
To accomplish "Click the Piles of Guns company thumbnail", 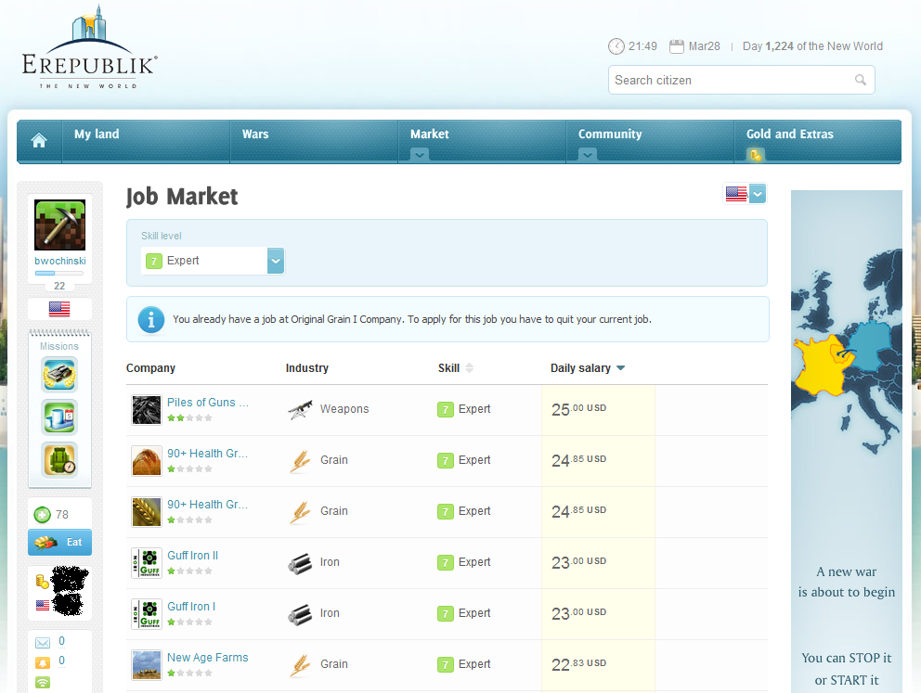I will pyautogui.click(x=147, y=409).
